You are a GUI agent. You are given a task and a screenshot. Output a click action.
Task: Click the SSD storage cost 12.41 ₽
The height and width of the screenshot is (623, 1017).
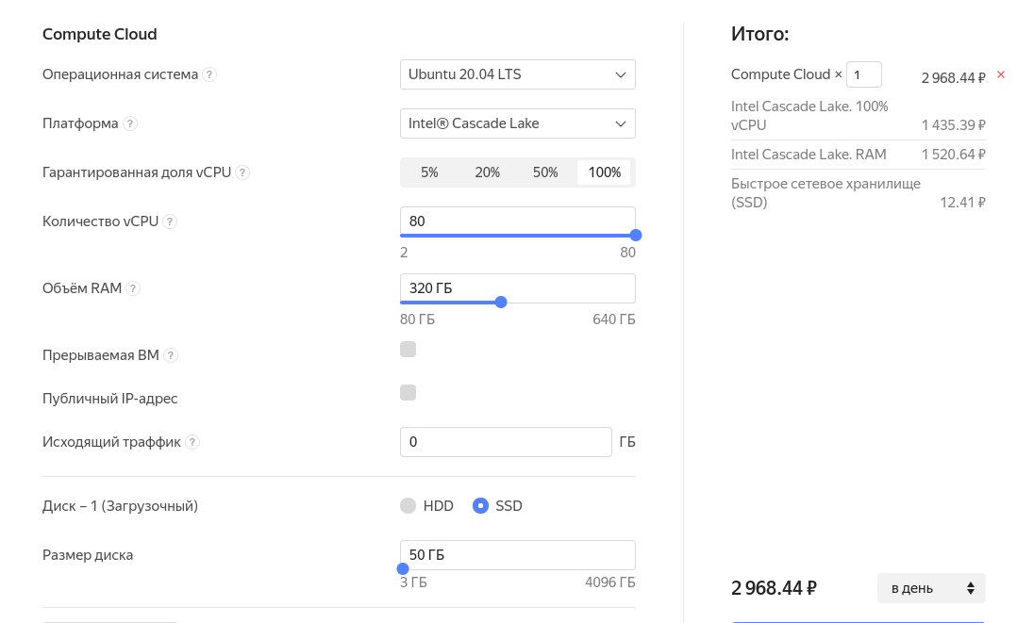click(962, 203)
